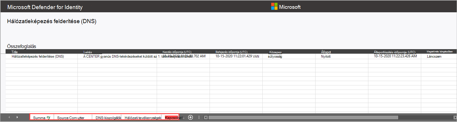Click the Láncszem link cell

click(x=434, y=56)
